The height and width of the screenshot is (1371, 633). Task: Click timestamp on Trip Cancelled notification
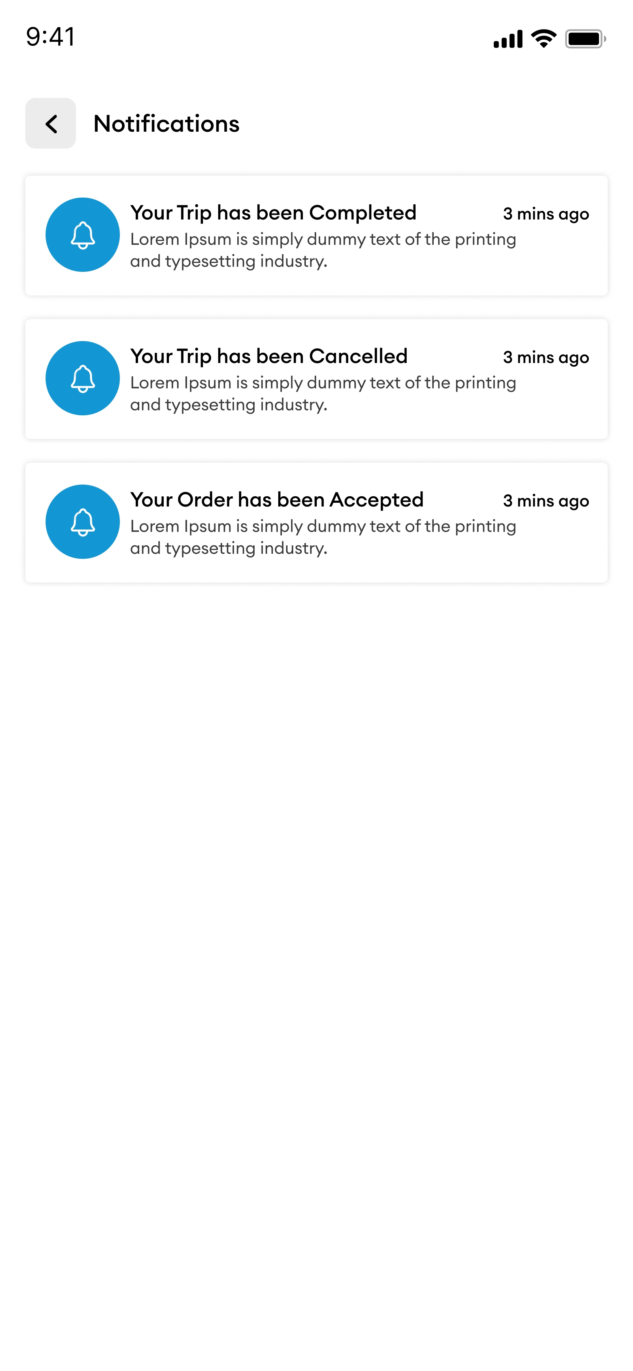pos(546,358)
